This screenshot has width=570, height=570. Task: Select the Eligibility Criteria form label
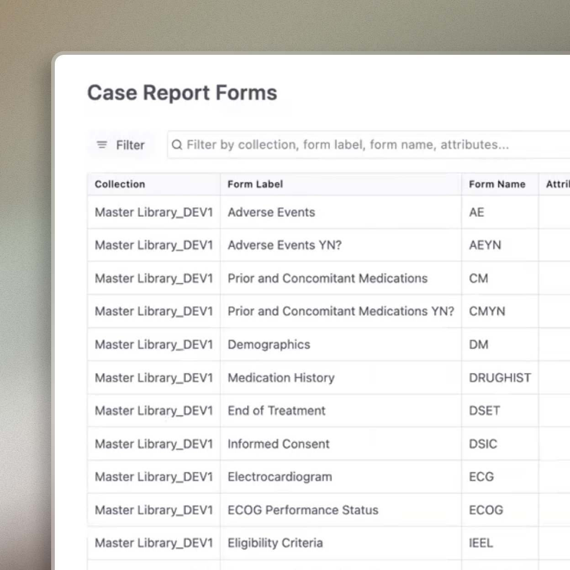pos(275,543)
